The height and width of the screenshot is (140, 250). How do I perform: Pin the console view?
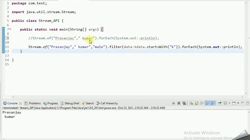[x=220, y=103]
